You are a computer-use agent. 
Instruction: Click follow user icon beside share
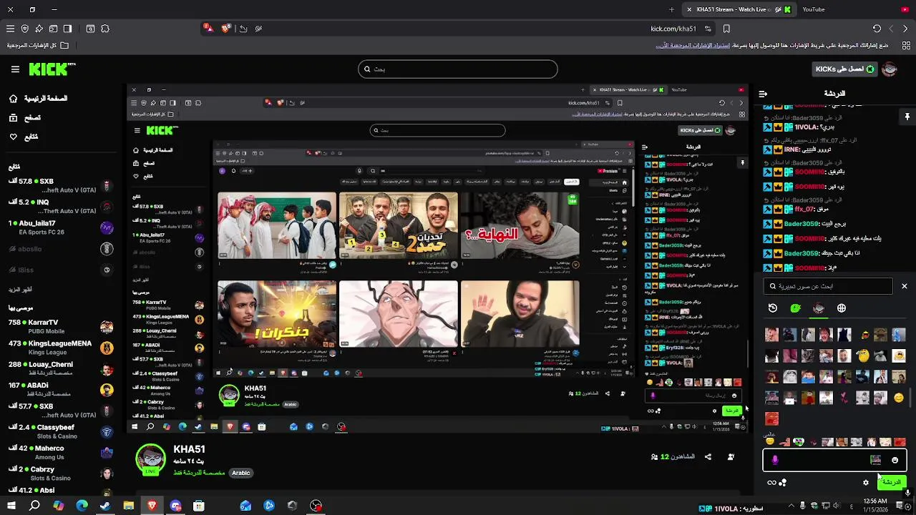[731, 457]
